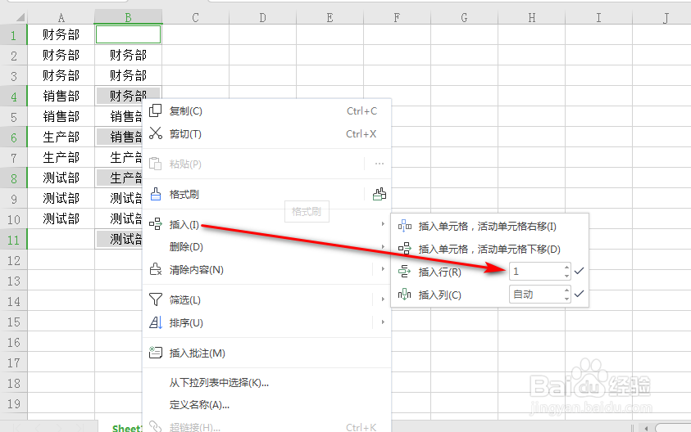Click the Filter funnel icon
Image resolution: width=691 pixels, height=432 pixels.
pyautogui.click(x=156, y=299)
